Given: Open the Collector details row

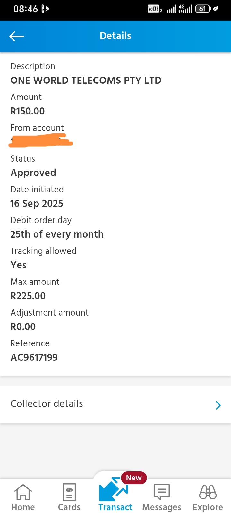Looking at the screenshot, I should pyautogui.click(x=116, y=404).
